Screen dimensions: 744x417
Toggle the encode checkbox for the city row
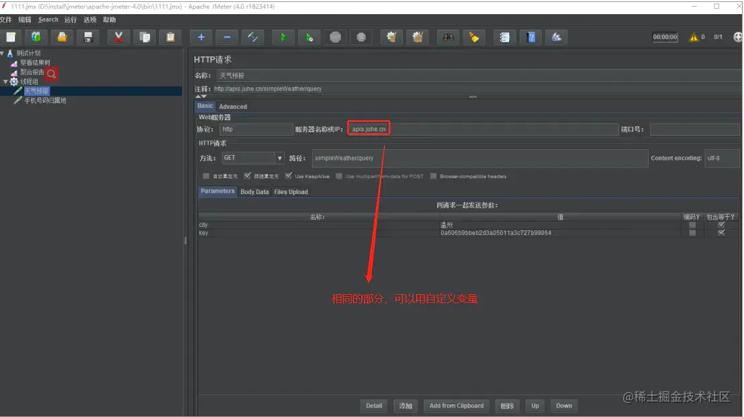coord(692,225)
